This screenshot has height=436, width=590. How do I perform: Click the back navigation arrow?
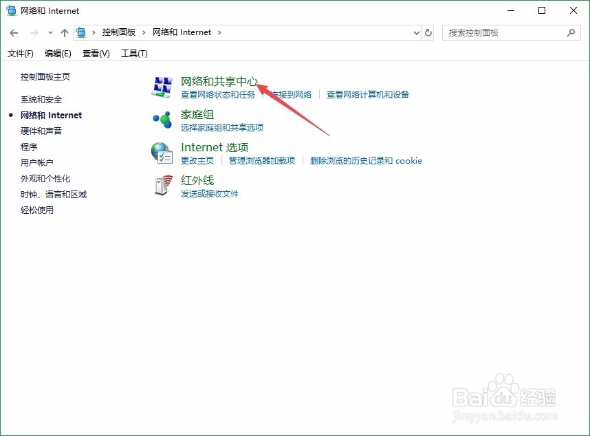pyautogui.click(x=14, y=32)
